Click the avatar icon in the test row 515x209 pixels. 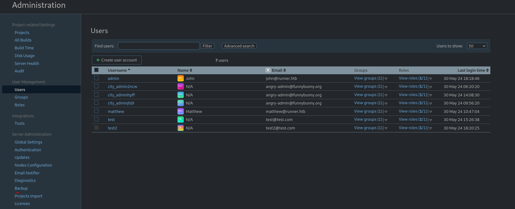pyautogui.click(x=180, y=119)
